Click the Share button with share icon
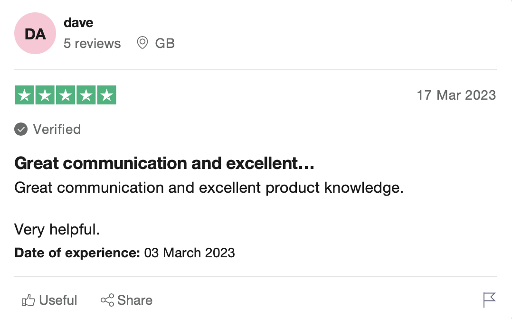 126,300
